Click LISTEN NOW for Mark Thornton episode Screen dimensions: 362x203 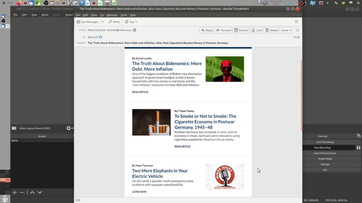[x=139, y=192]
